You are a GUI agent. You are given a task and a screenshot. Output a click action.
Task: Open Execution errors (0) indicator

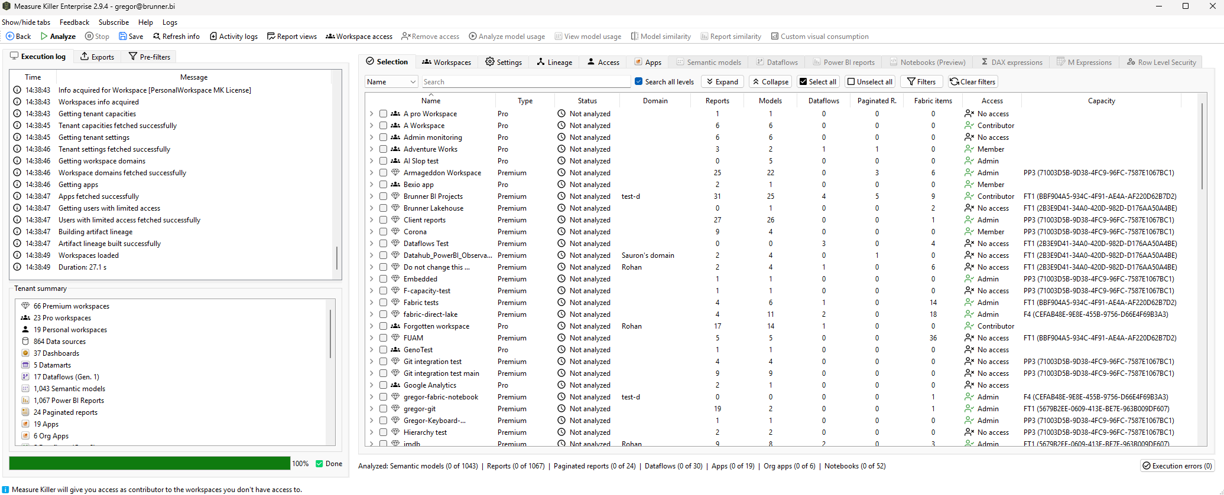tap(1177, 466)
